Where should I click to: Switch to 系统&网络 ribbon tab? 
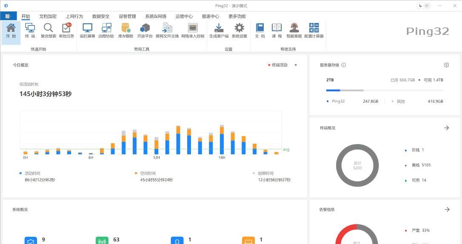coord(156,16)
